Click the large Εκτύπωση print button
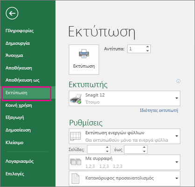This screenshot has width=195, height=187. point(84,60)
